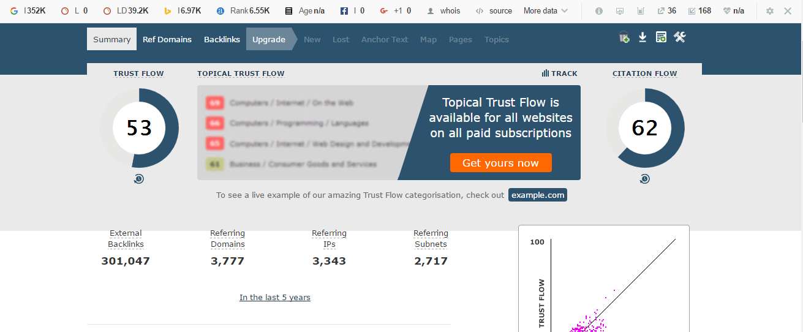Viewport: 803px width, 332px height.
Task: Open the Topics tab
Action: (x=496, y=39)
